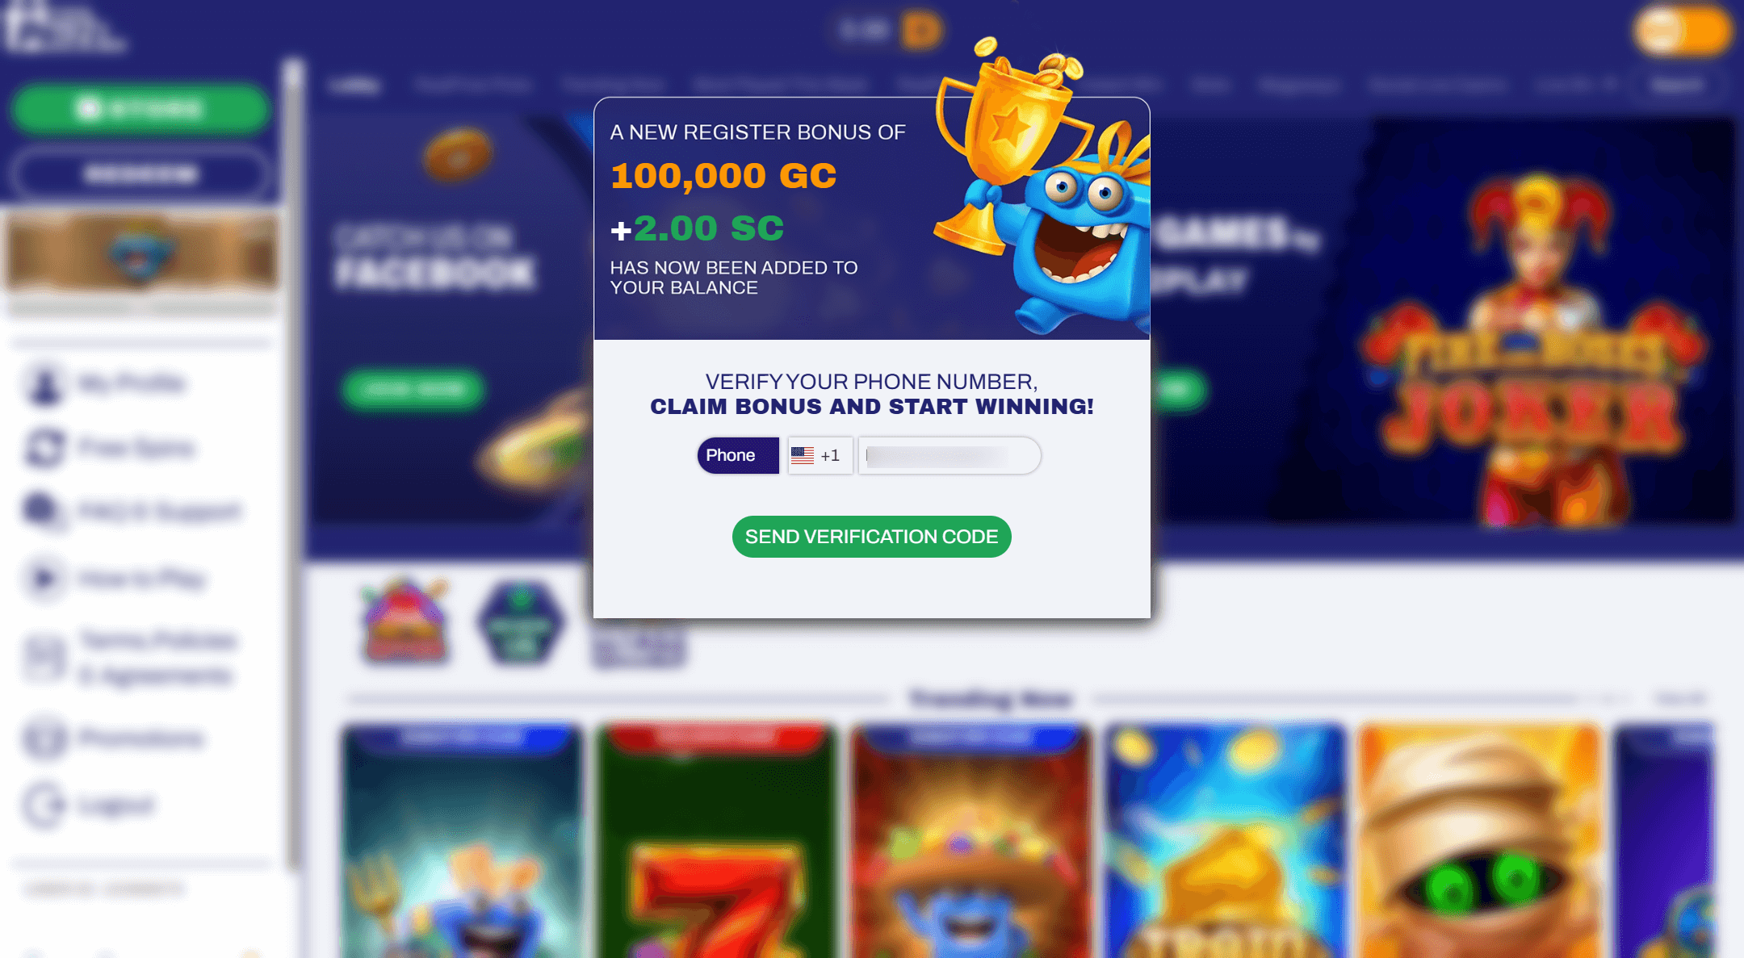1744x958 pixels.
Task: Click the Send Verification Code button
Action: click(x=872, y=537)
